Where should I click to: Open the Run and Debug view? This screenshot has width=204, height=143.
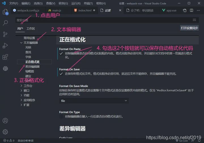click(x=5, y=46)
